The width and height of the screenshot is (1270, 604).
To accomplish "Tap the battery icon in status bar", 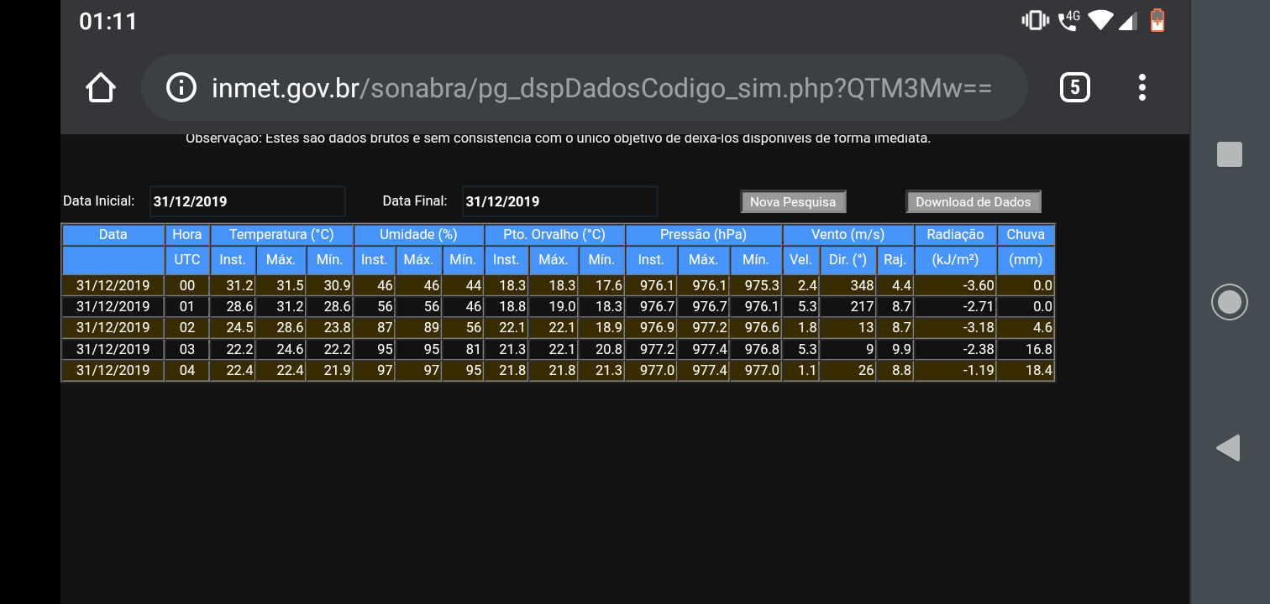I will [x=1157, y=20].
